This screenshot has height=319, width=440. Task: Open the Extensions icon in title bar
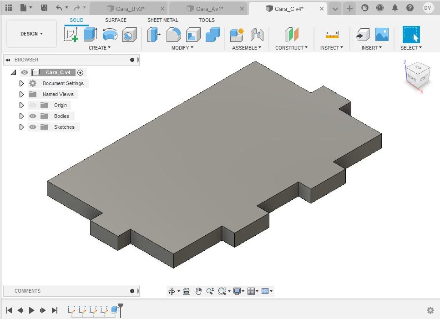364,8
